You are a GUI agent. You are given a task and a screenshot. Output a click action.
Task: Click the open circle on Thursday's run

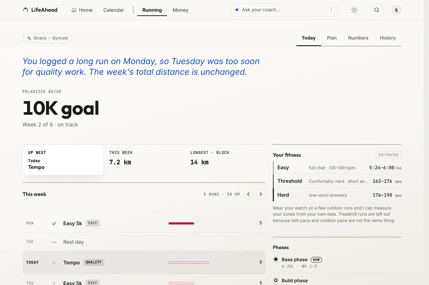click(54, 283)
